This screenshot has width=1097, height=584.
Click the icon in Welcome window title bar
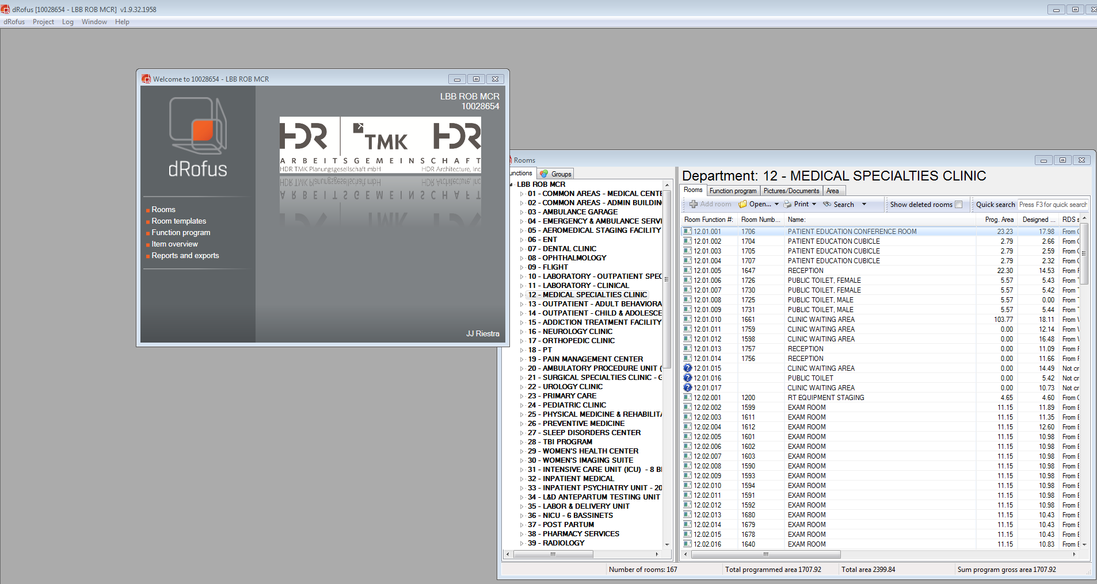click(x=146, y=79)
